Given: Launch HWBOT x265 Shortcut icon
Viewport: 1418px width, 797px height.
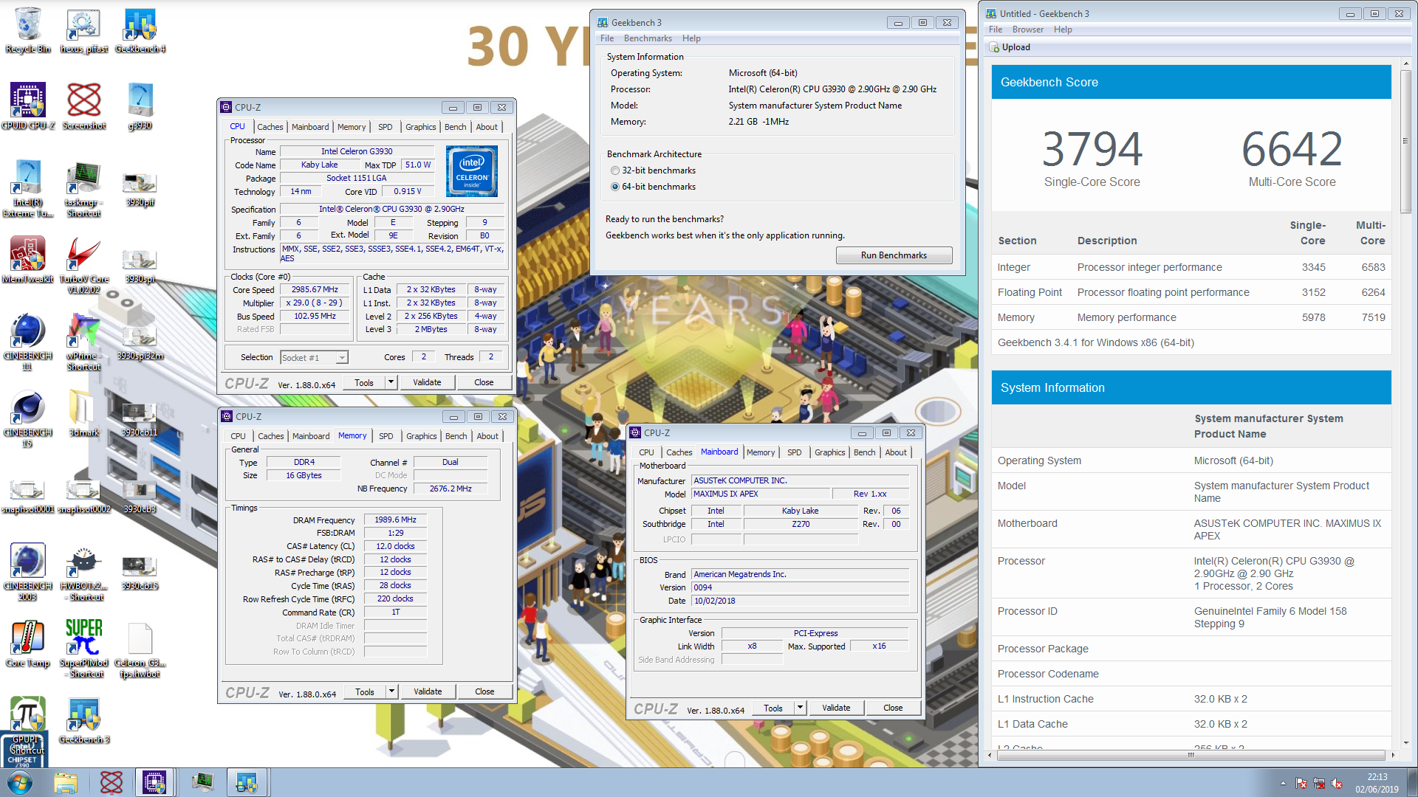Looking at the screenshot, I should (x=84, y=572).
